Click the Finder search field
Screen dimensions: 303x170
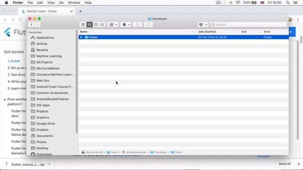point(249,25)
